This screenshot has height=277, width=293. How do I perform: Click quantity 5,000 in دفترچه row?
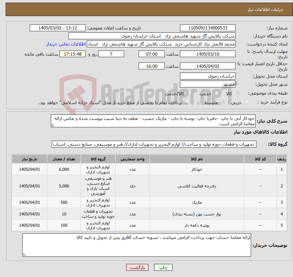click(x=64, y=186)
